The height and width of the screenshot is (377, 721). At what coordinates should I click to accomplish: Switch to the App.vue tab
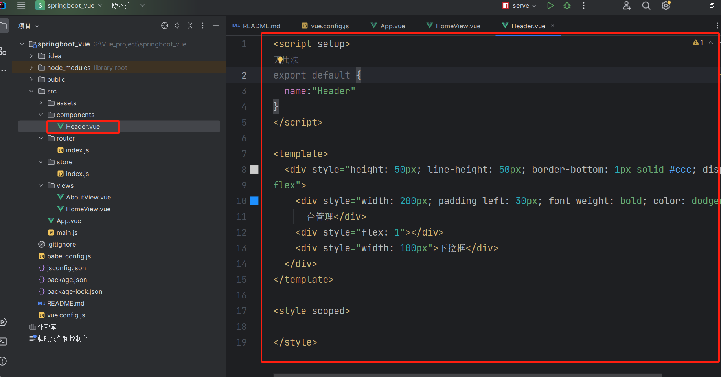(x=388, y=26)
